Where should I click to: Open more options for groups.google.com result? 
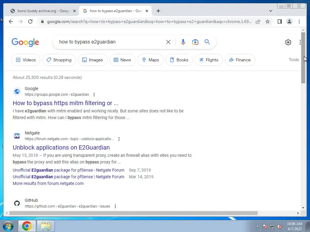point(94,95)
